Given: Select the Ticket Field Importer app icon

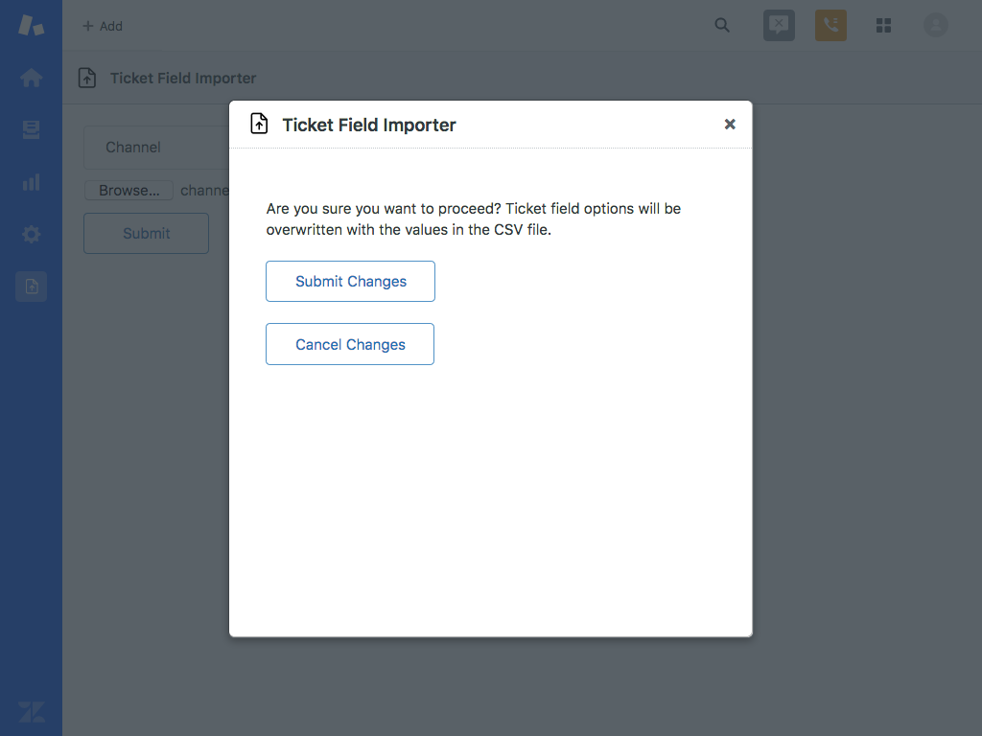Looking at the screenshot, I should 31,286.
